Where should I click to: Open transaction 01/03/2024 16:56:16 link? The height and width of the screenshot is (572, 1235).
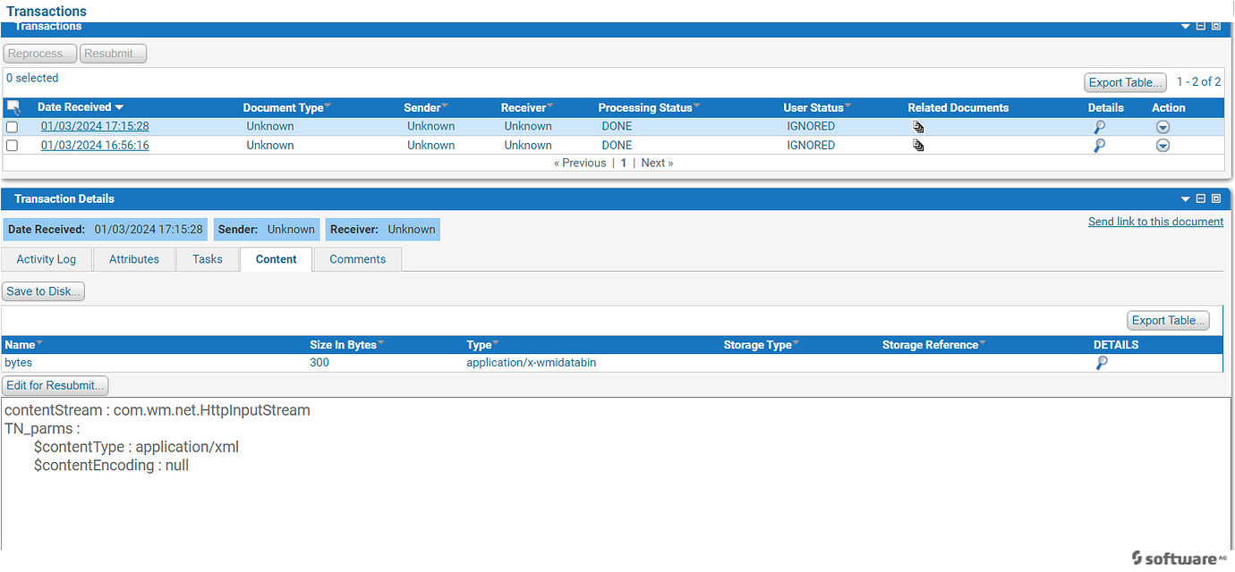click(95, 145)
